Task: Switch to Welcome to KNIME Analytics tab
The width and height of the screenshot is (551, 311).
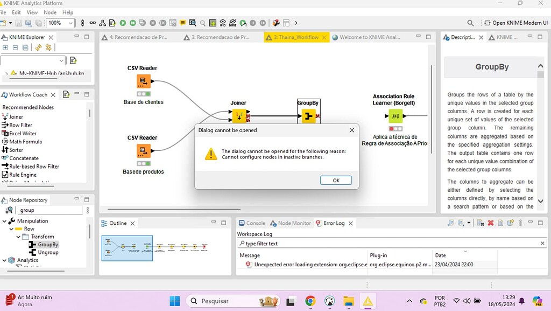Action: (366, 37)
